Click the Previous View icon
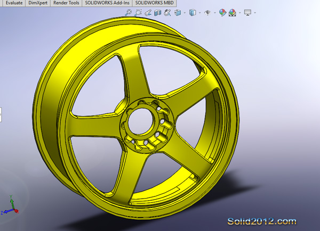The height and width of the screenshot is (231, 320). click(148, 13)
